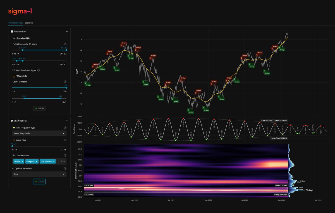Screen dimensions: 335x213
Task: Click the Avg: 75.8 days label
Action: [x=281, y=194]
